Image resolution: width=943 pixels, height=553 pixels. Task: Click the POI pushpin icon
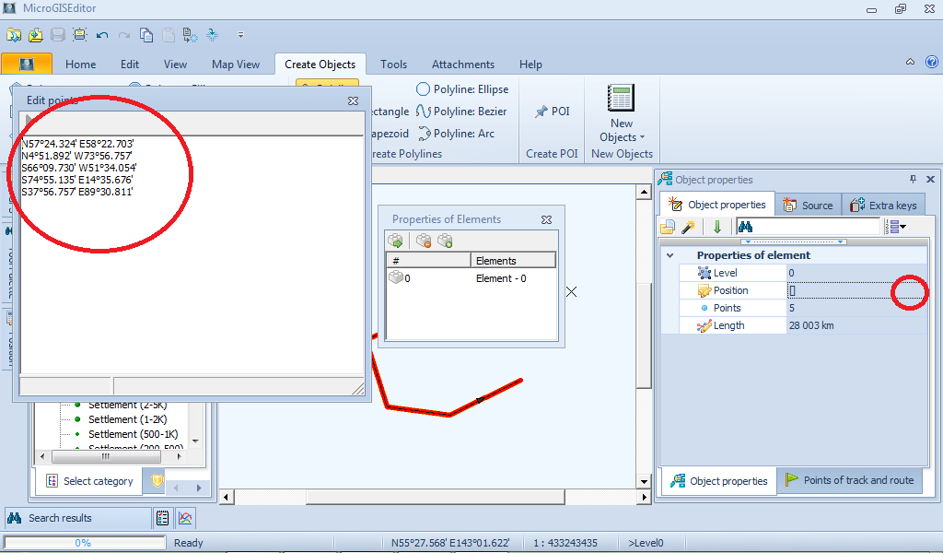(541, 112)
